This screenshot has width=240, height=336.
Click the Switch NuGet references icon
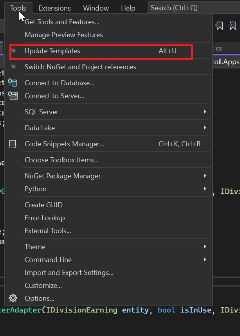pos(13,67)
